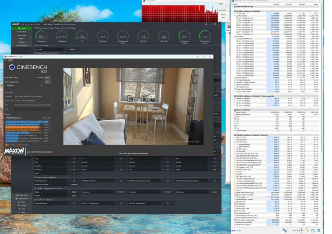Click Thermal Limit row in HWiNFO

pos(276,211)
